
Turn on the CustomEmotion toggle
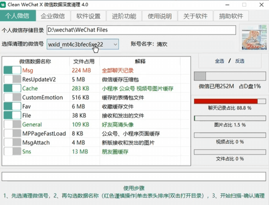click(x=13, y=98)
